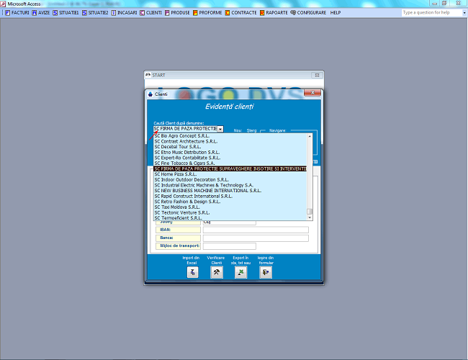Click the Type a question for help field
Screen dimensions: 468x360
[431, 12]
